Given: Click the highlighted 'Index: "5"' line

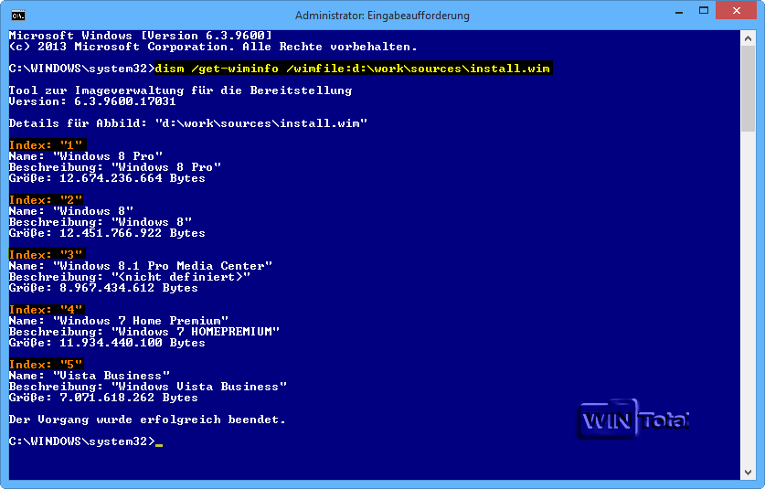Looking at the screenshot, I should click(47, 365).
